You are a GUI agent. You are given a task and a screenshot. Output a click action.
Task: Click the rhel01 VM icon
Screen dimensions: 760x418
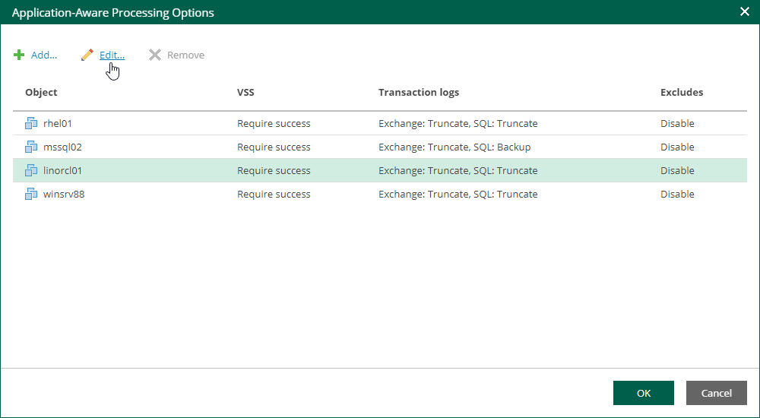point(31,124)
